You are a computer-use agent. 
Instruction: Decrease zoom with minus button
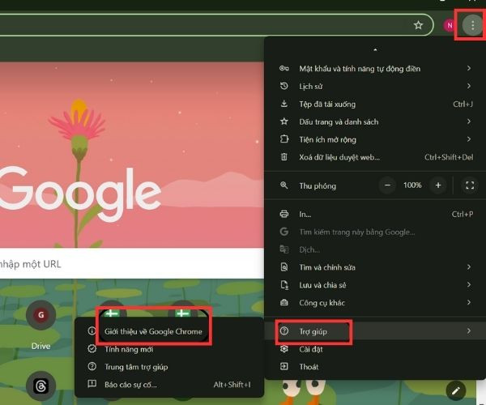coord(387,185)
